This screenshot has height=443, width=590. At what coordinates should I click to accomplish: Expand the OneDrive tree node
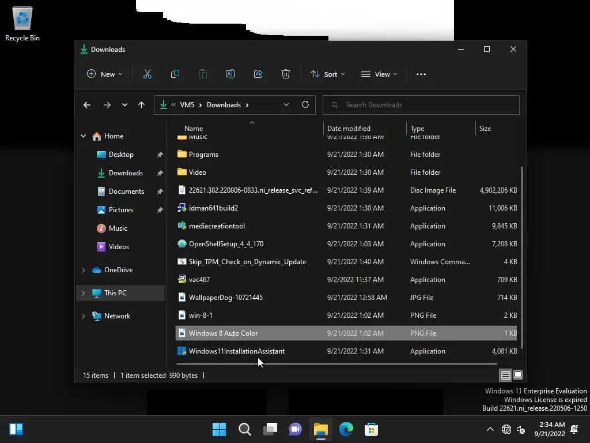pyautogui.click(x=83, y=270)
